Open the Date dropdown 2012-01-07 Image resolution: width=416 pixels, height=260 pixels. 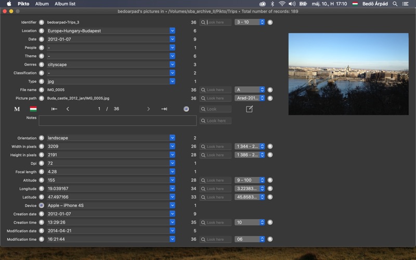pos(172,40)
